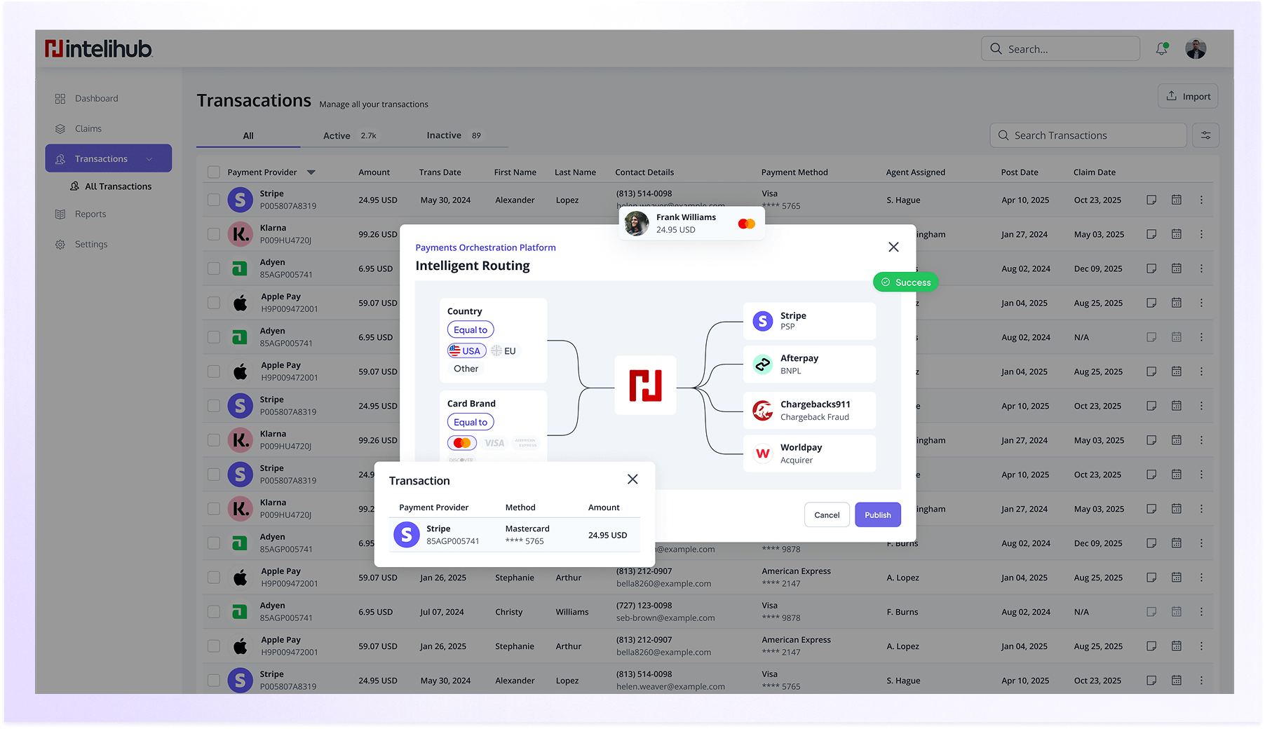This screenshot has height=729, width=1265.
Task: Click the Worldpay Acquirer node icon
Action: pyautogui.click(x=763, y=454)
